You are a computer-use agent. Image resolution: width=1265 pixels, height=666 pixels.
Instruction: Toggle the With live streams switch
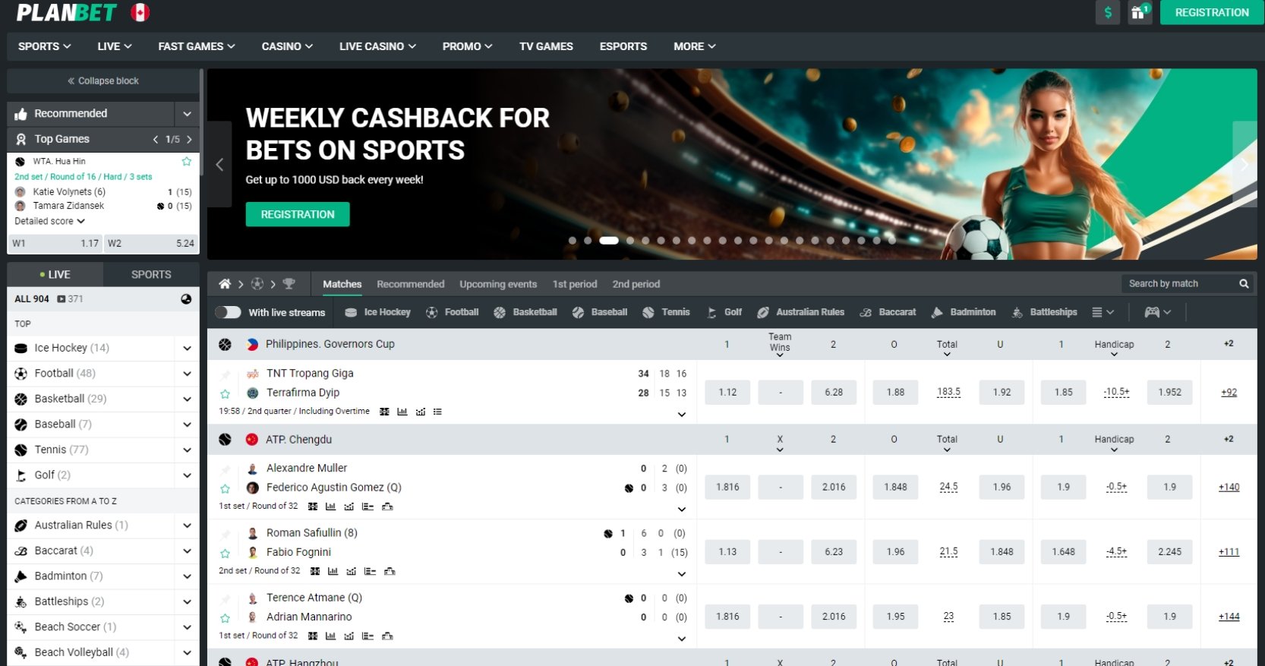228,312
